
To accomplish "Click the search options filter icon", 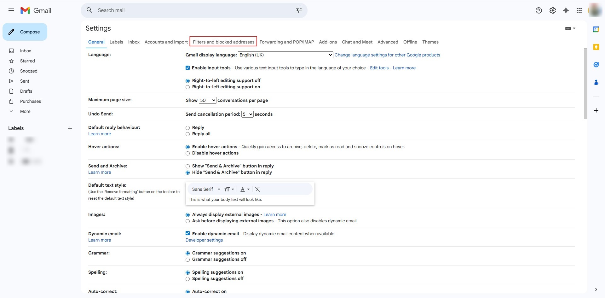I will [298, 10].
